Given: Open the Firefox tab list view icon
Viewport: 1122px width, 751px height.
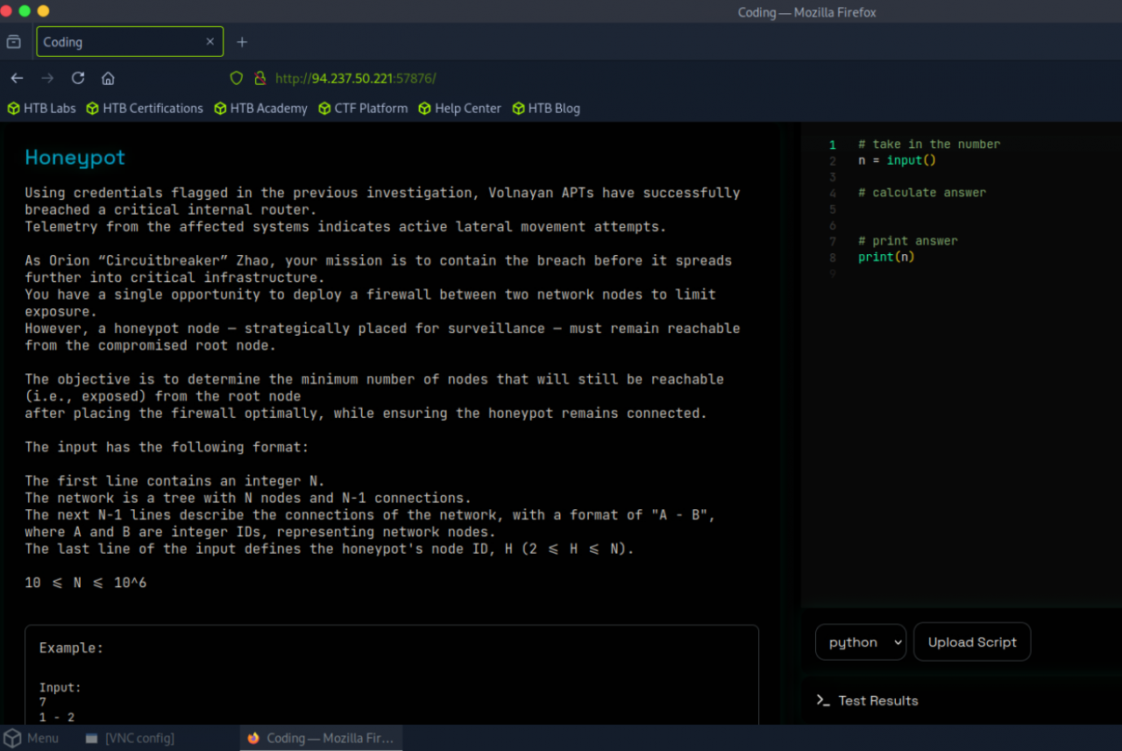Looking at the screenshot, I should 13,41.
